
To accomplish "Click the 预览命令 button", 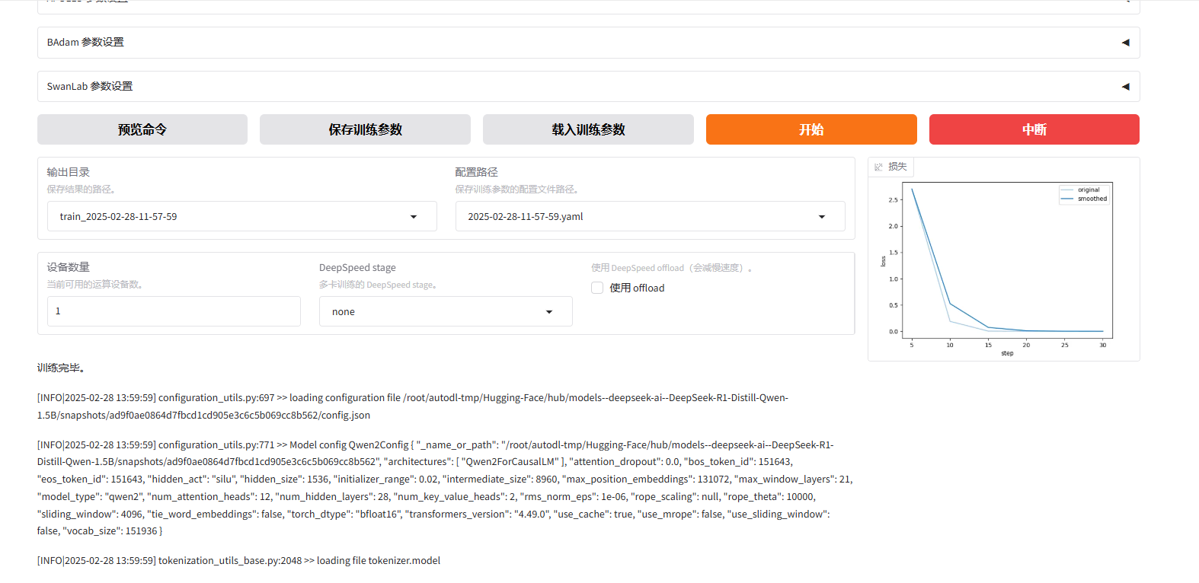I will (142, 129).
